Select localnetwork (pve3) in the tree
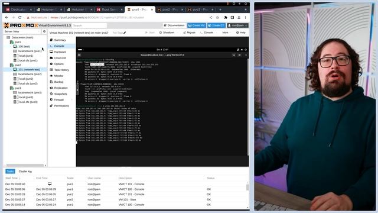The width and height of the screenshot is (378, 213). 30,92
